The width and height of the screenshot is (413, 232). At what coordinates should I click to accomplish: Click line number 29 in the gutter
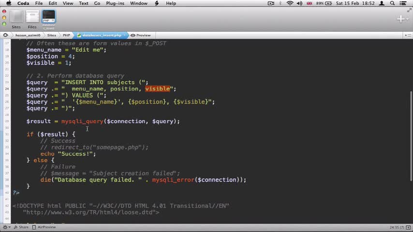pos(7,121)
